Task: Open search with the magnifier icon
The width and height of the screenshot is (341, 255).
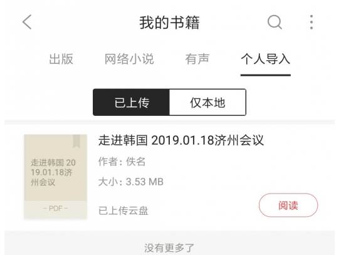Action: tap(275, 22)
